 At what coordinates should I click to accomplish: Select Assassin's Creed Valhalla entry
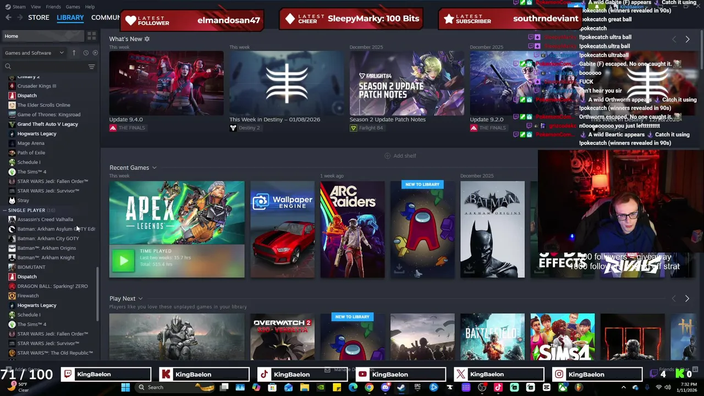click(x=45, y=219)
